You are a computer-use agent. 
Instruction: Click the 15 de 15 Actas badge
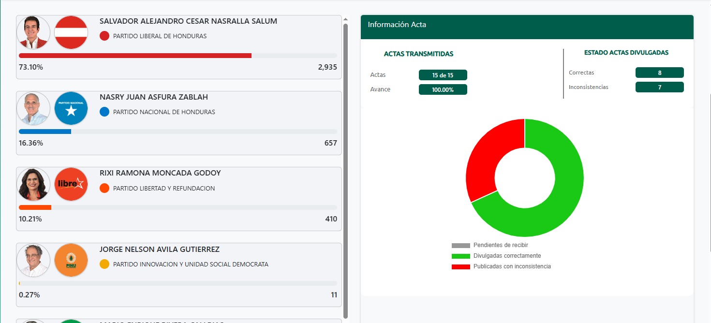click(x=443, y=75)
